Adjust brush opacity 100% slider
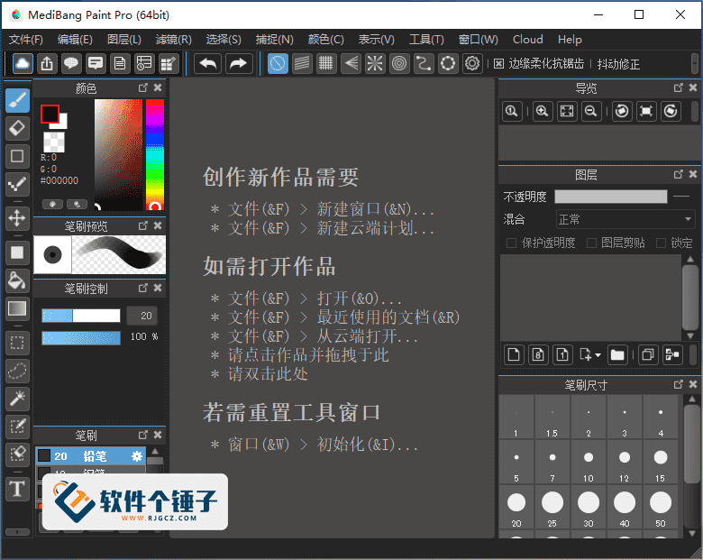 tap(81, 337)
